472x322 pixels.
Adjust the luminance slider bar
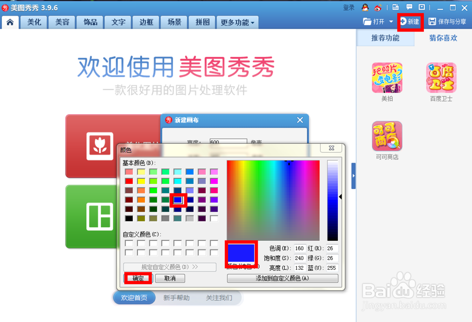pos(333,200)
